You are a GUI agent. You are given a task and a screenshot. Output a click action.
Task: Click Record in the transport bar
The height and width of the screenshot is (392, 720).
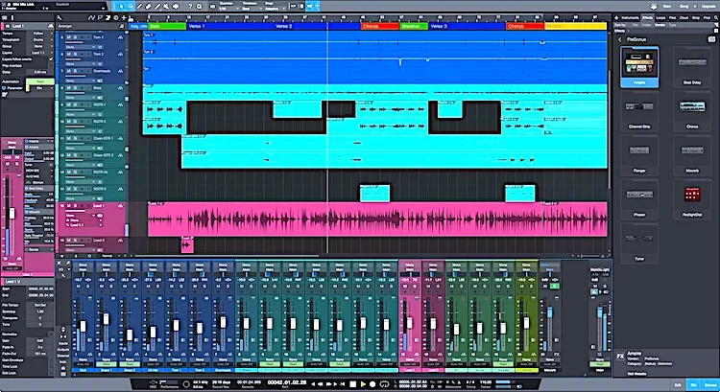tap(372, 383)
